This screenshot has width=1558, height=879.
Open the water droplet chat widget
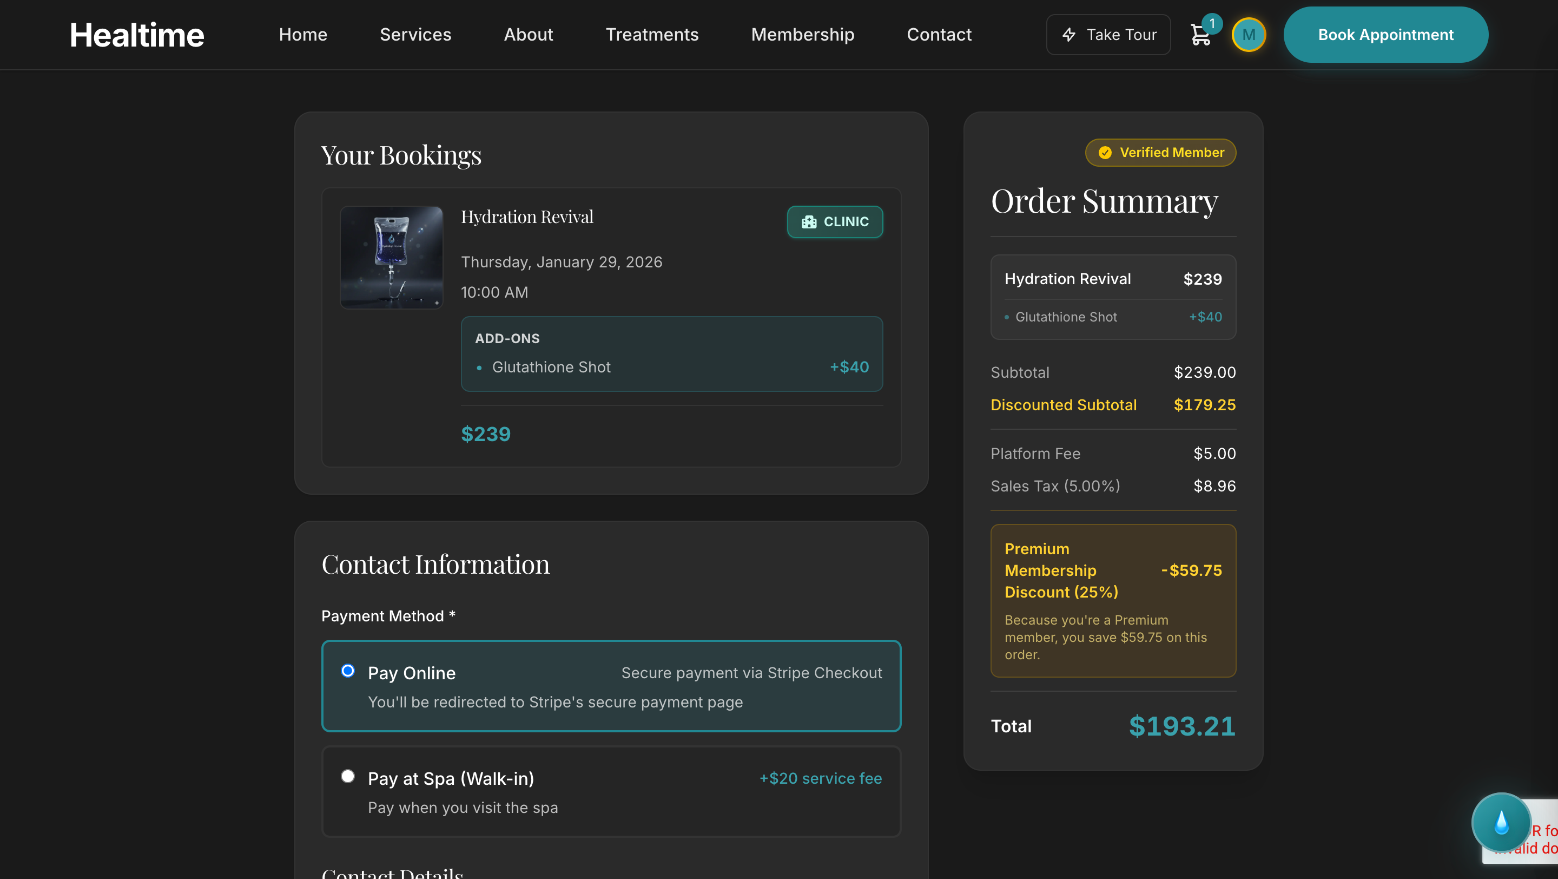point(1502,823)
